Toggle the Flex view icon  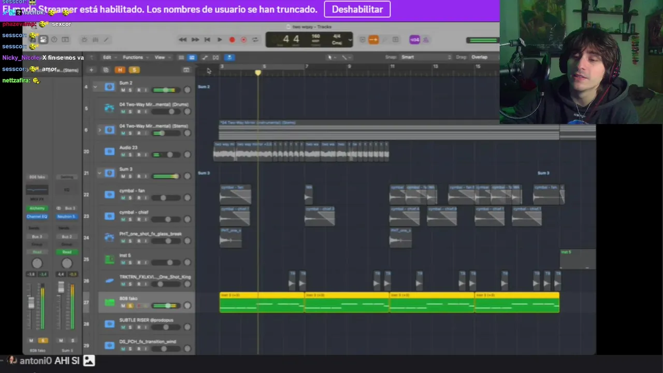[x=215, y=58]
